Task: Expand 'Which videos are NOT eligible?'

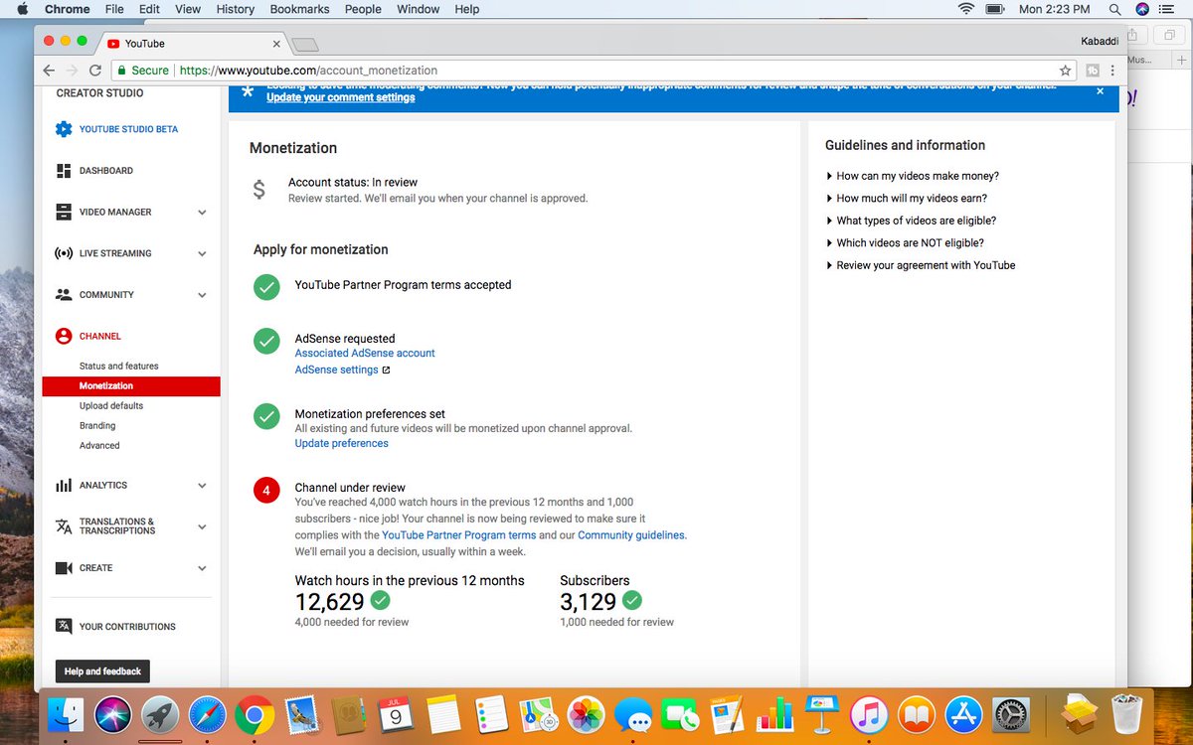Action: click(905, 242)
